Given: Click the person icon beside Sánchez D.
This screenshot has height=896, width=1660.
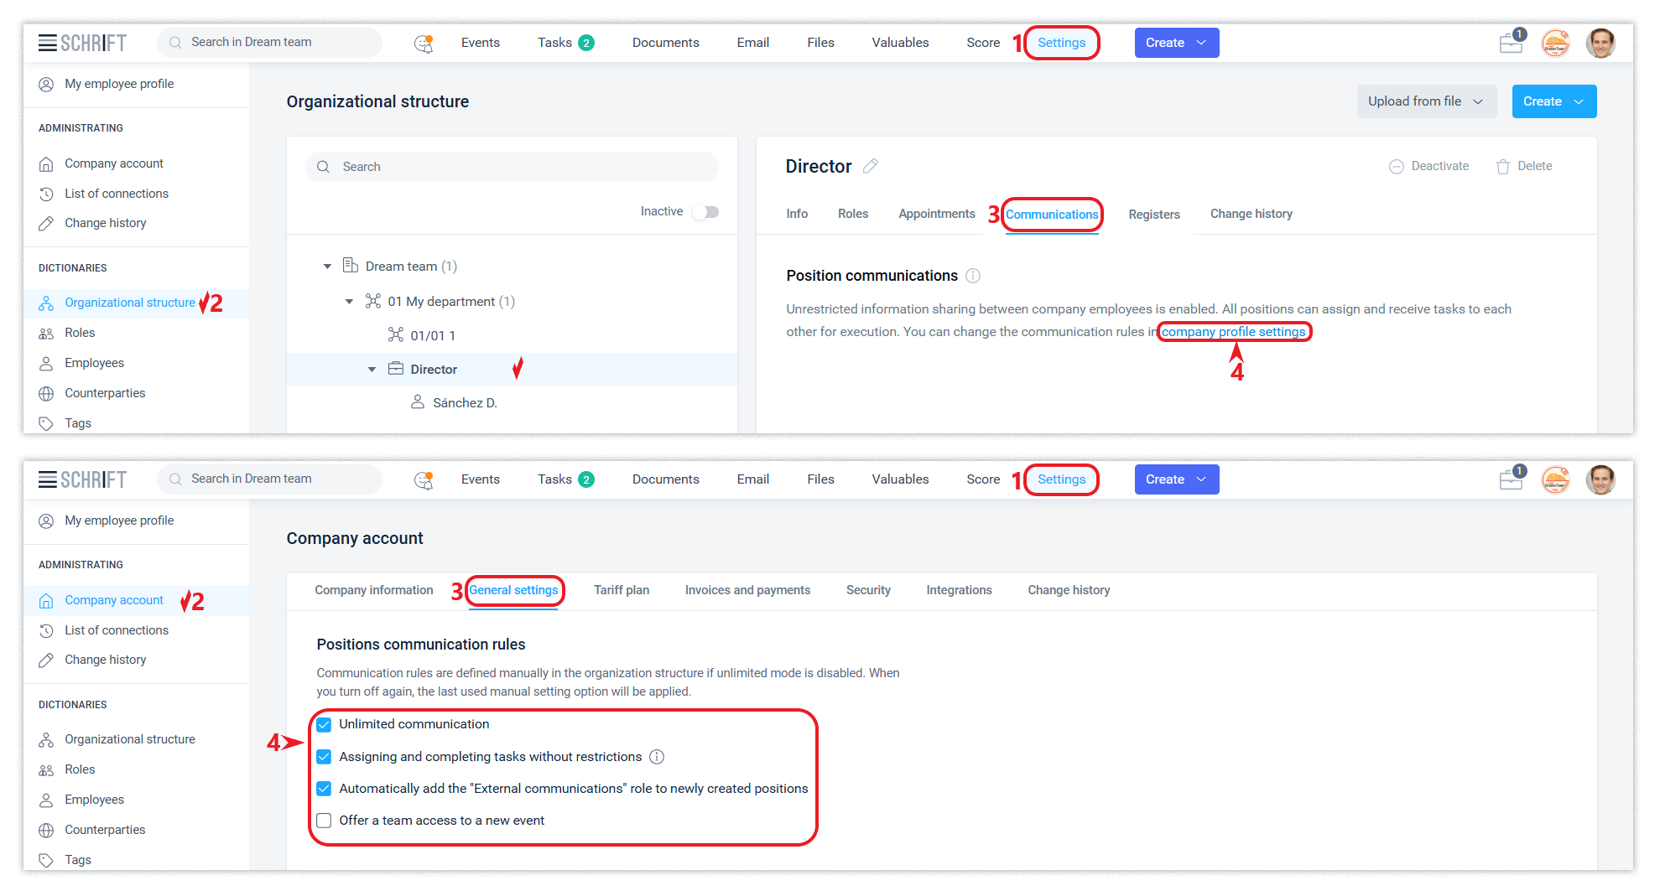Looking at the screenshot, I should coord(417,402).
